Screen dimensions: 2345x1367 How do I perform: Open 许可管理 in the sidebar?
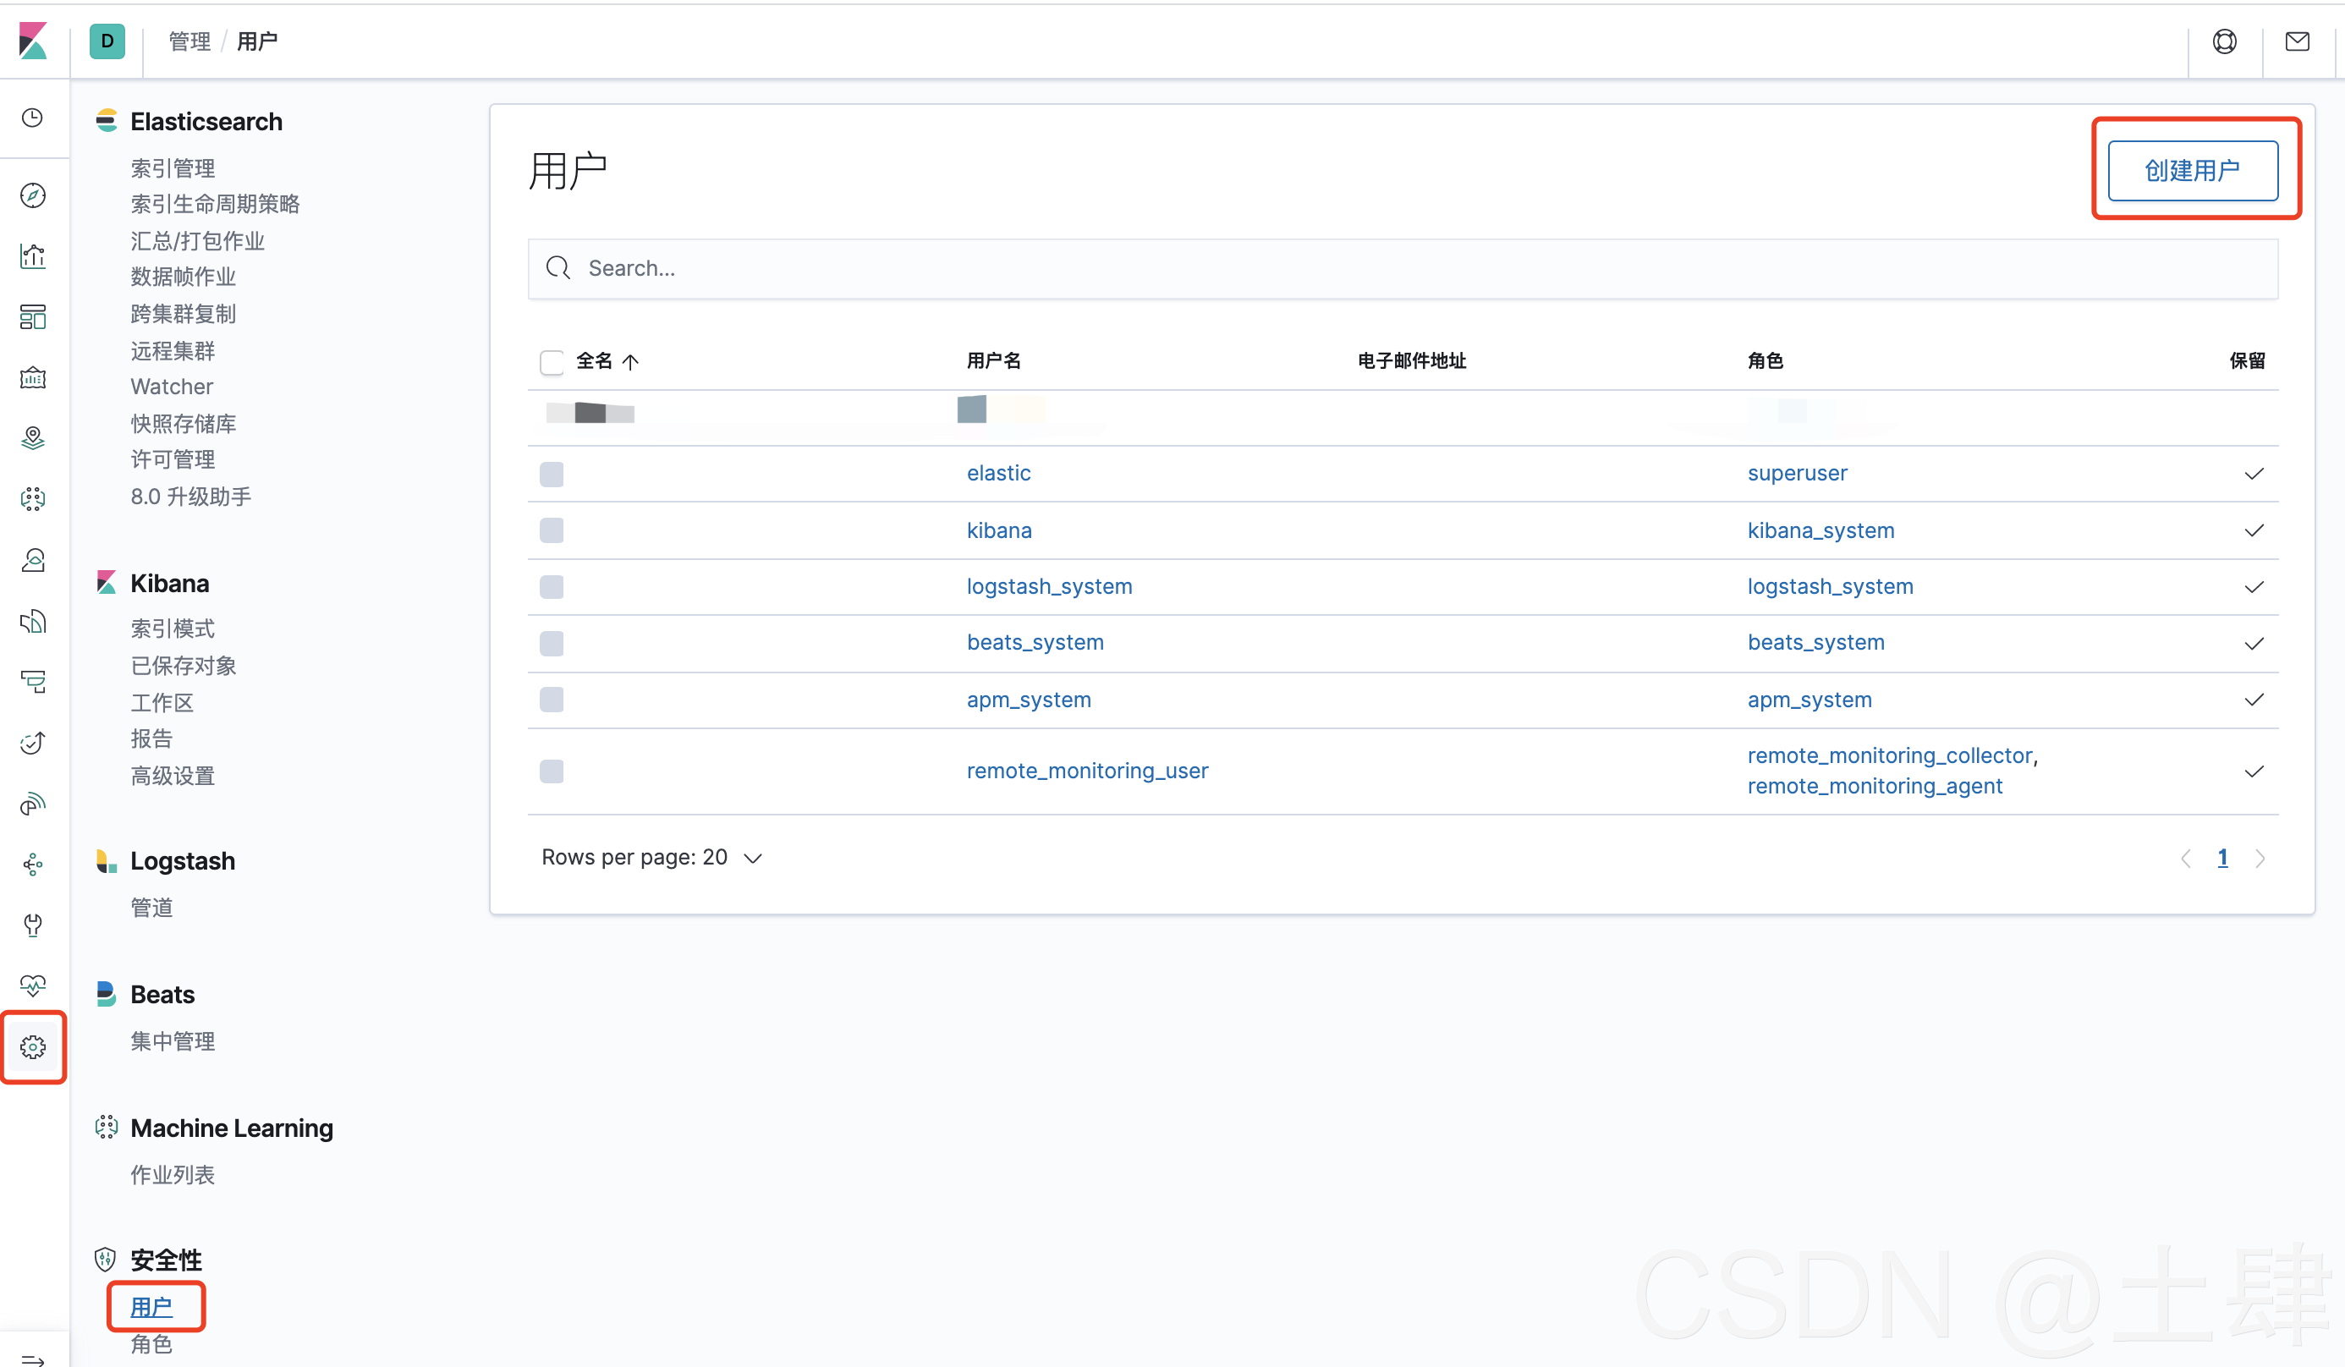tap(173, 458)
